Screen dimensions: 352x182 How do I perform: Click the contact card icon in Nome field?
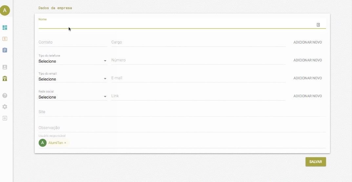[x=318, y=25]
